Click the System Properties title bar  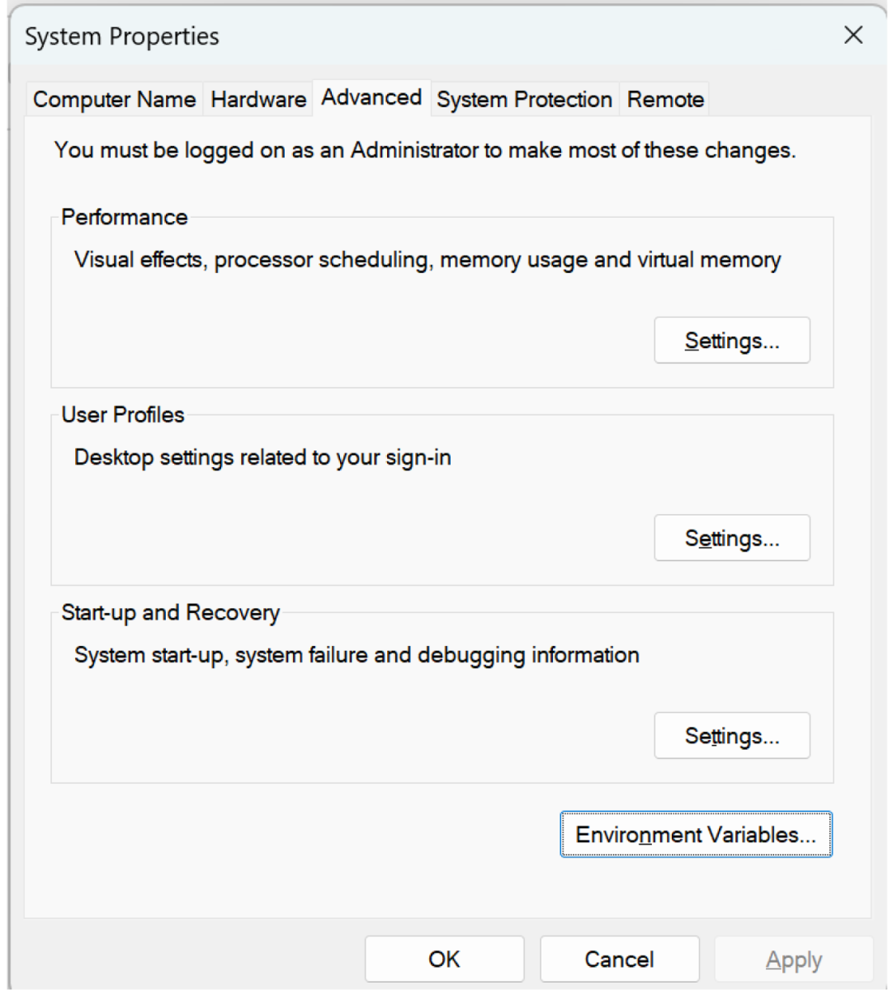pyautogui.click(x=121, y=36)
